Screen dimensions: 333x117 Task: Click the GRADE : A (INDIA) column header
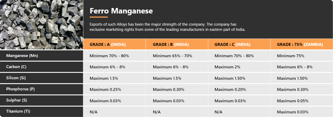coord(114,44)
